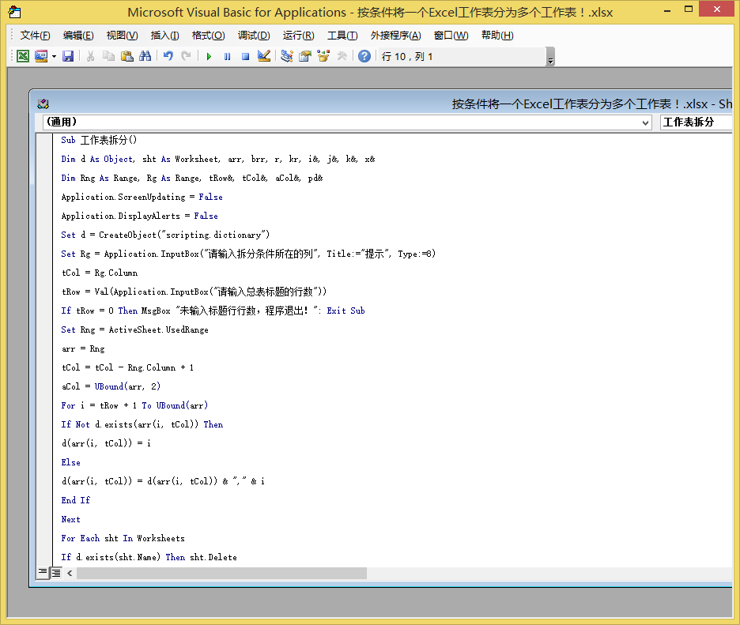Open Find with the binoculars icon
740x625 pixels.
pyautogui.click(x=145, y=57)
